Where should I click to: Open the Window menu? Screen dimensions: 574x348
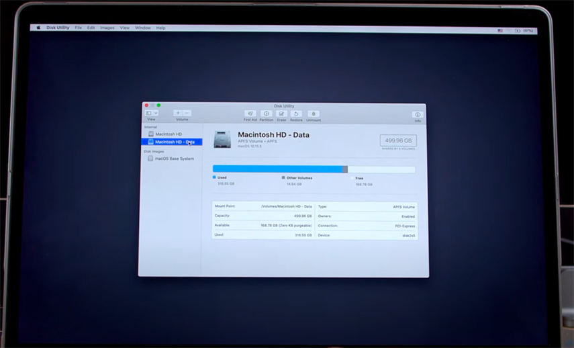[143, 28]
